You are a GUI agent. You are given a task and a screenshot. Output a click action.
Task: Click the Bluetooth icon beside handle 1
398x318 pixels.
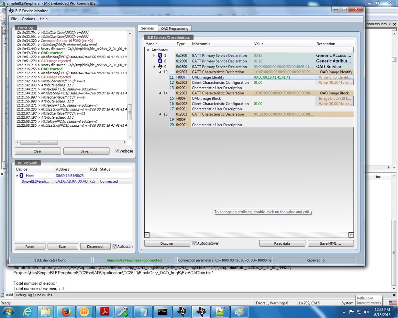pos(160,56)
